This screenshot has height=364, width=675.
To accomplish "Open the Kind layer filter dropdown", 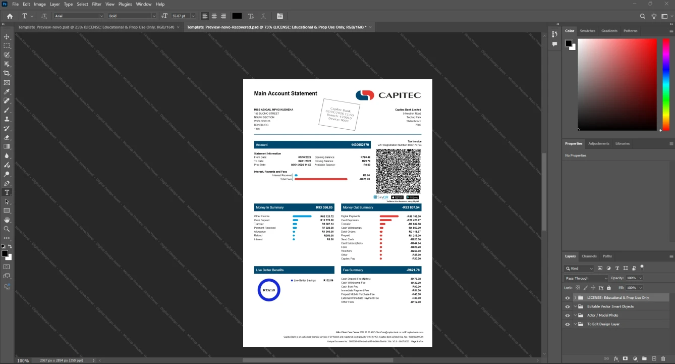I will pos(579,269).
